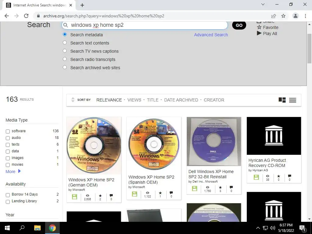Open a new browser tab
The image size is (312, 234).
(x=82, y=5)
